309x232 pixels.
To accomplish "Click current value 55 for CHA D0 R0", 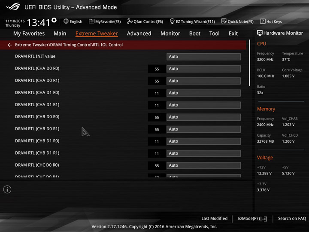I will 157,69.
